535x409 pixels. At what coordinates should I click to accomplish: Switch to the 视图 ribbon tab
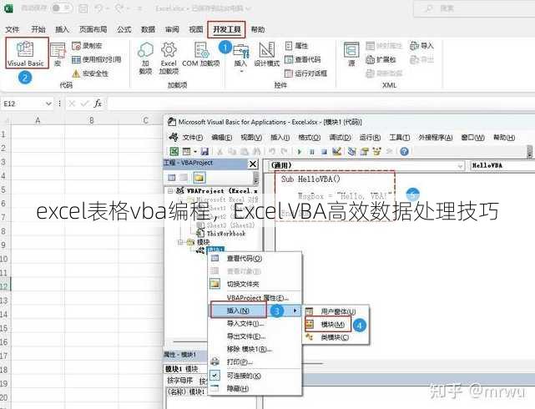(x=196, y=29)
